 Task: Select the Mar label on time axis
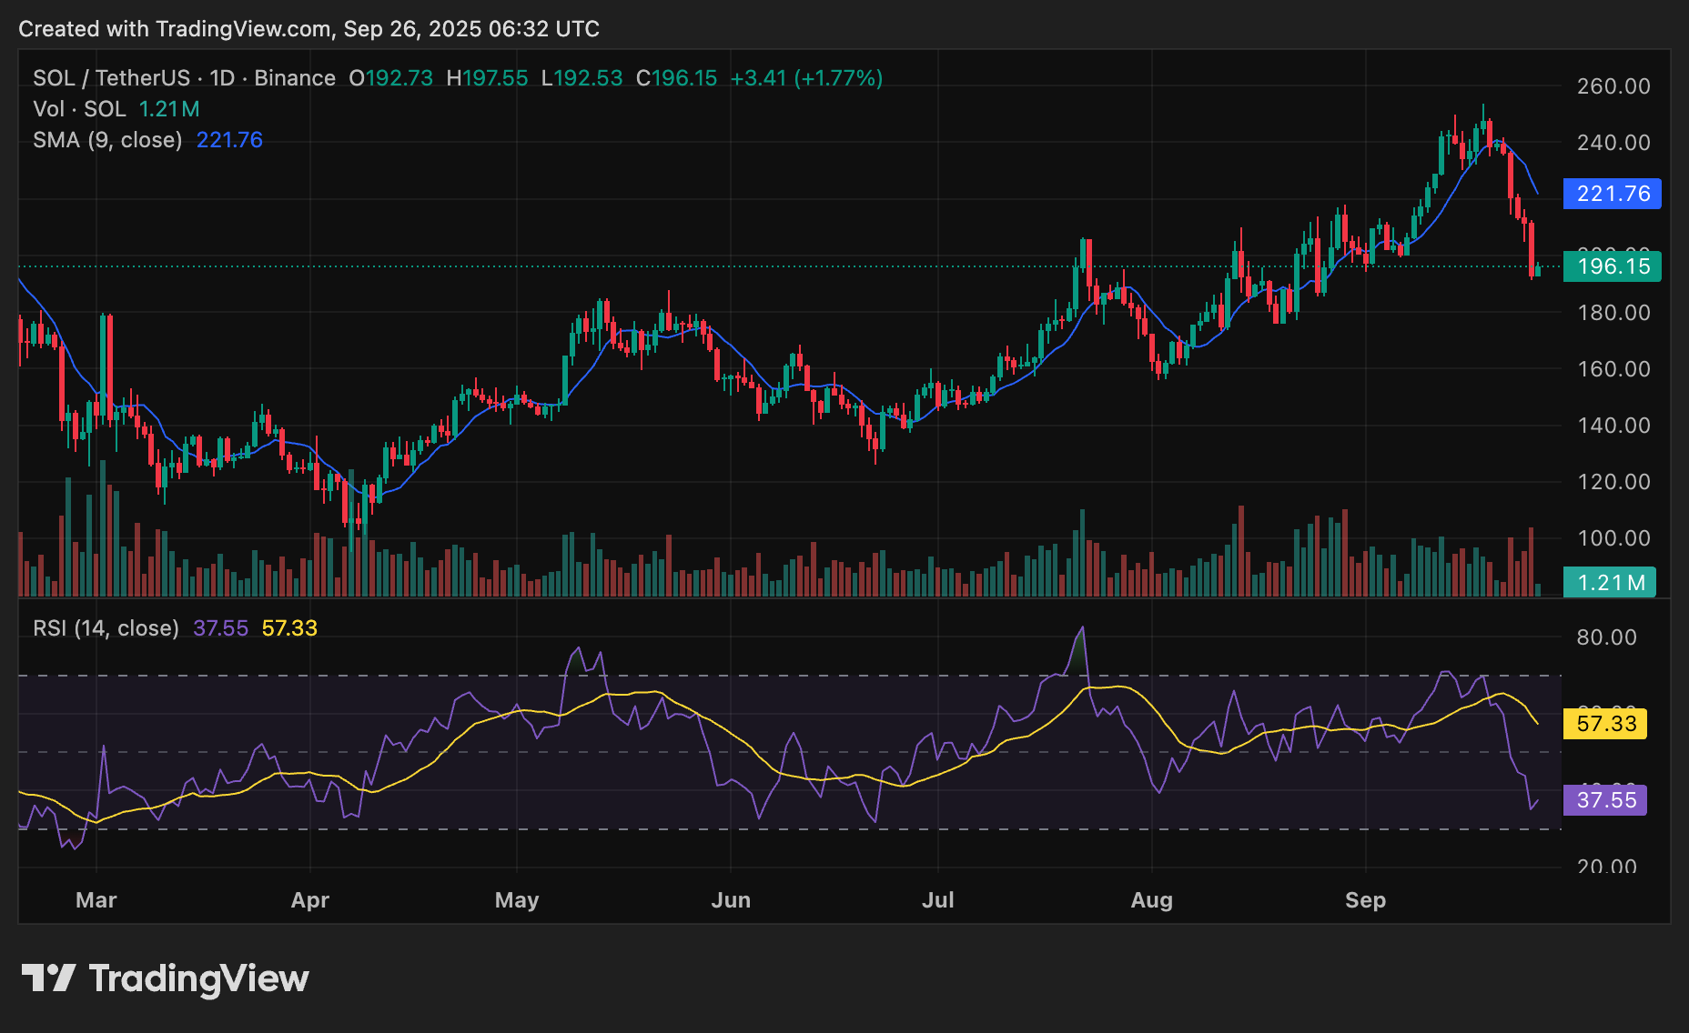[96, 899]
